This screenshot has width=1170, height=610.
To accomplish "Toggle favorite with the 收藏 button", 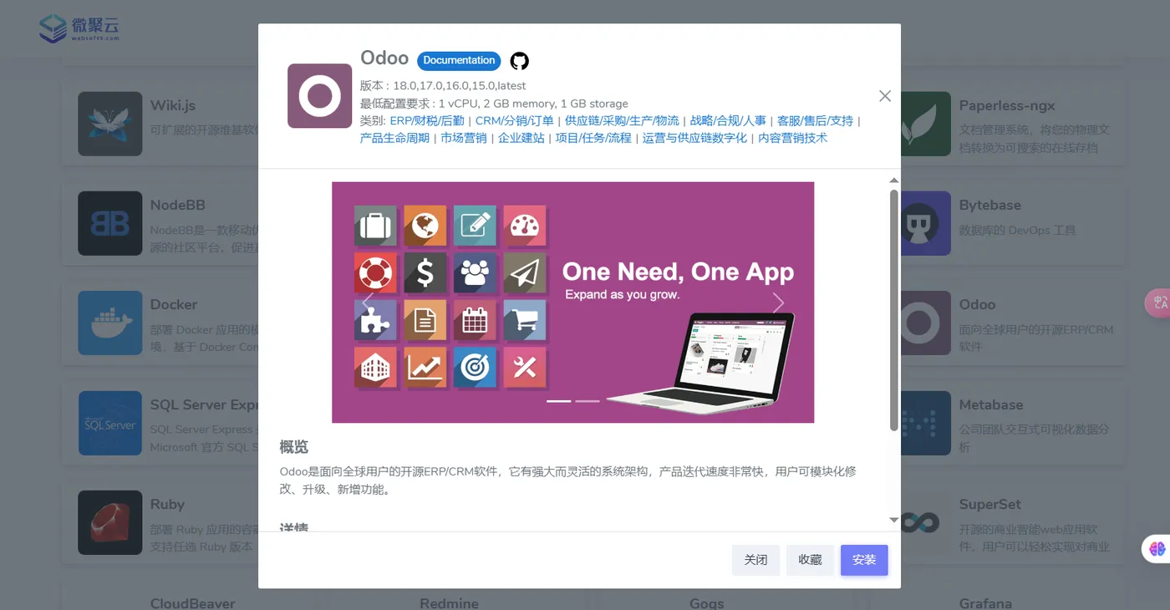I will pos(810,560).
